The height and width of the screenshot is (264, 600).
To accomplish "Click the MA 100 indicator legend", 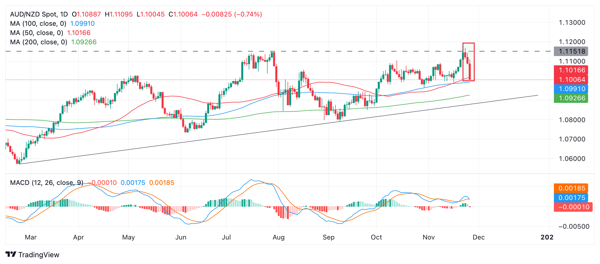I will (38, 24).
